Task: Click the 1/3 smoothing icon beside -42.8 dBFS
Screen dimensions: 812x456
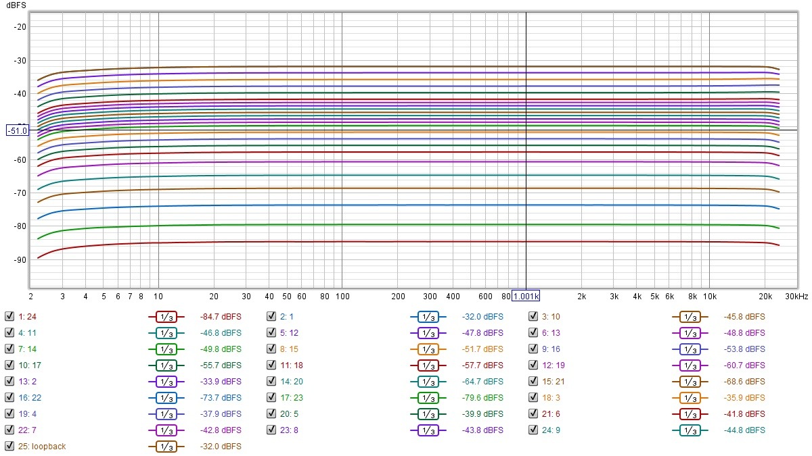Action: tap(166, 430)
